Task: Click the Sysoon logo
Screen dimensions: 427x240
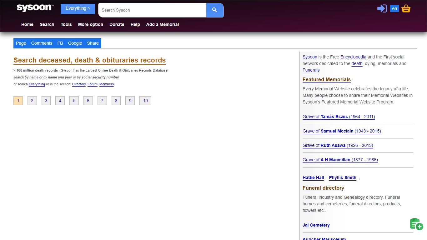Action: pos(35,8)
